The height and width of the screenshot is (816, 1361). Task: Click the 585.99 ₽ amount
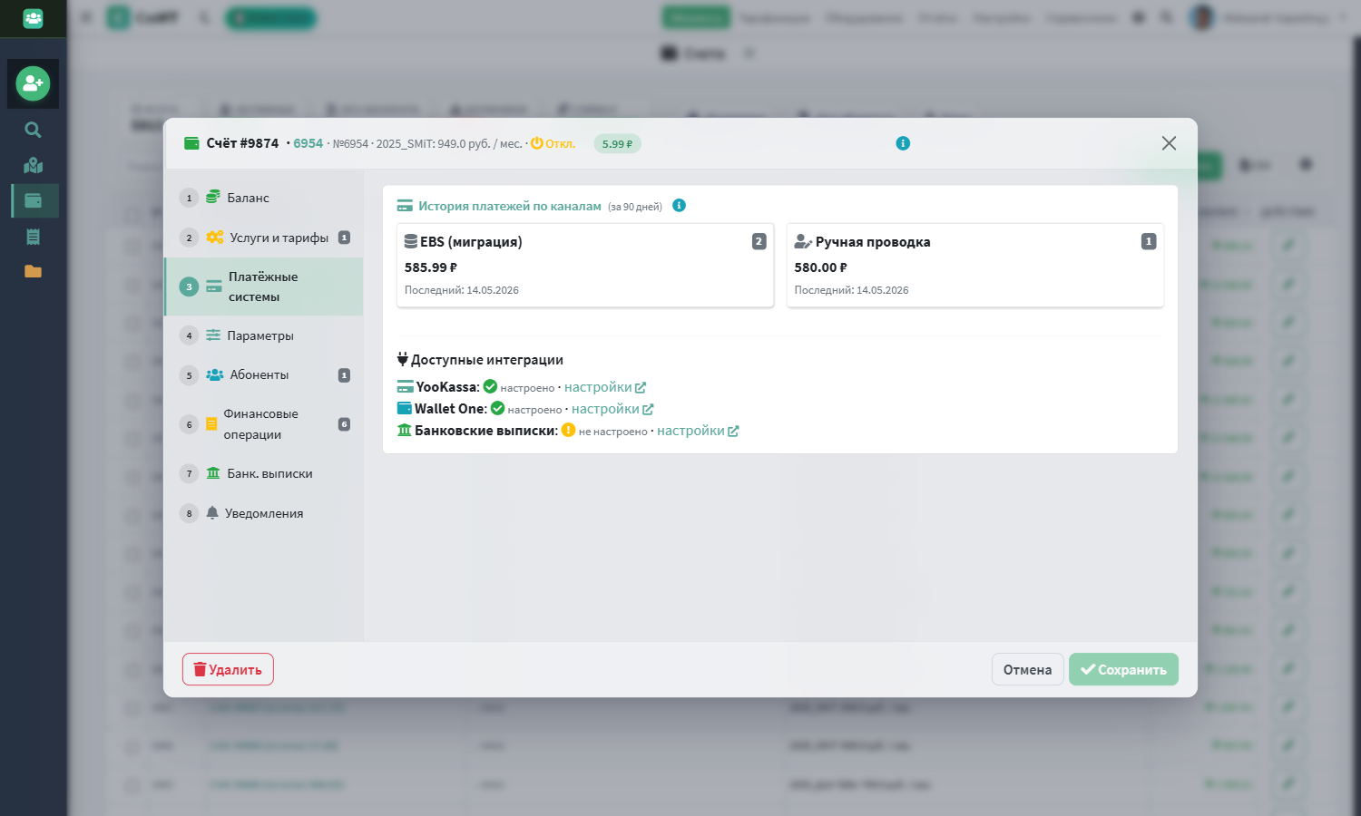(431, 267)
